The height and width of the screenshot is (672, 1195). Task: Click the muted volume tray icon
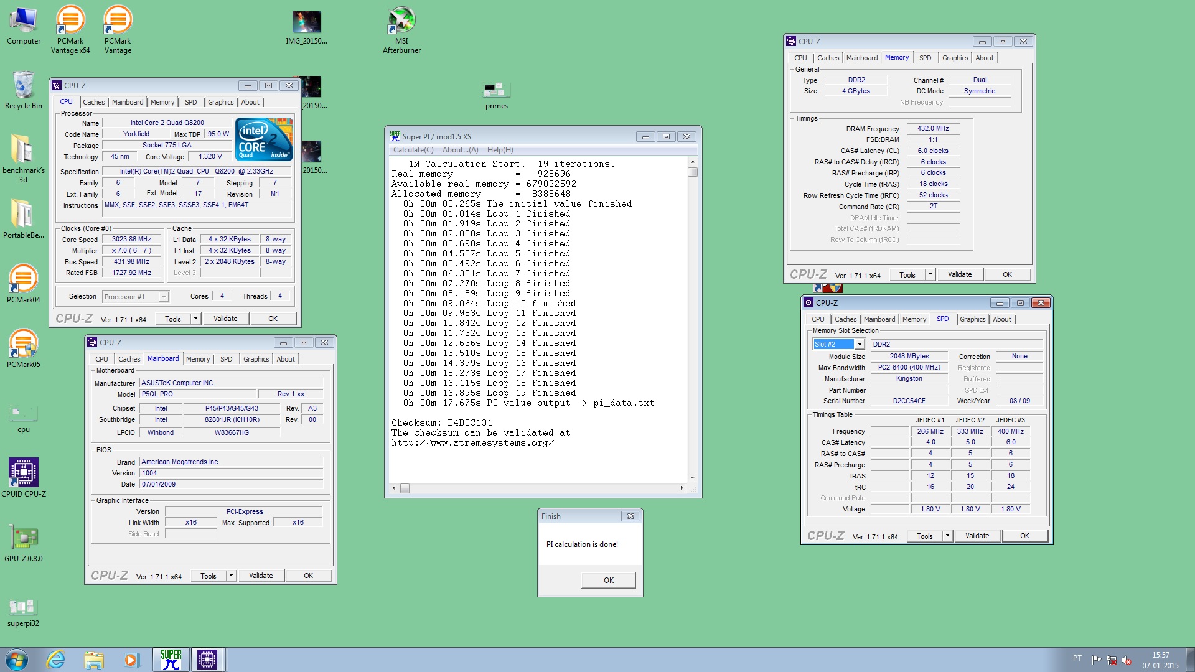tap(1127, 660)
